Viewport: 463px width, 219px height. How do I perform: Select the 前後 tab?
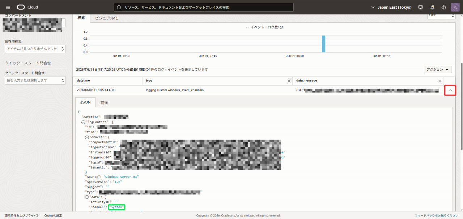pyautogui.click(x=104, y=102)
